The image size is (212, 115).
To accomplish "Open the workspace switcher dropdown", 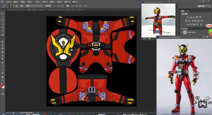I will pos(204,6).
